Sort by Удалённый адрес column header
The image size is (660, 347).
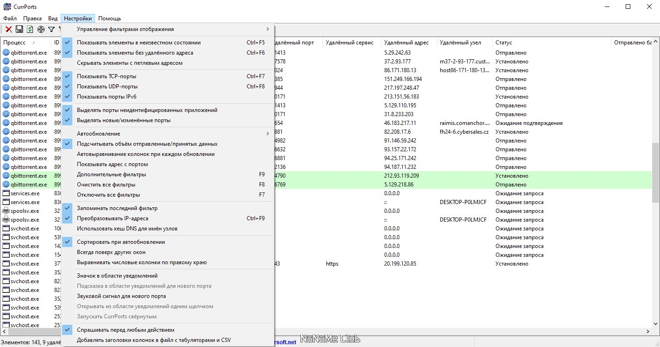click(x=409, y=43)
